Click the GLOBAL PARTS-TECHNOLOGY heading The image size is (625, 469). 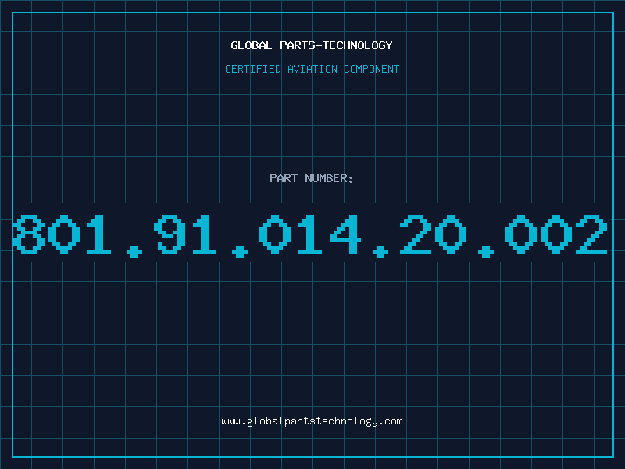point(312,45)
